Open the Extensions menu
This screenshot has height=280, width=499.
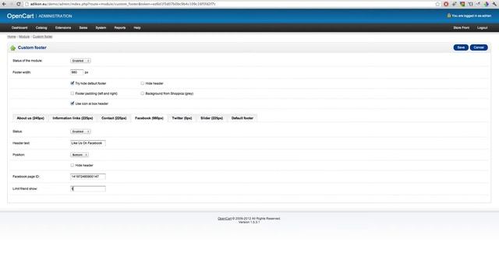coord(63,28)
